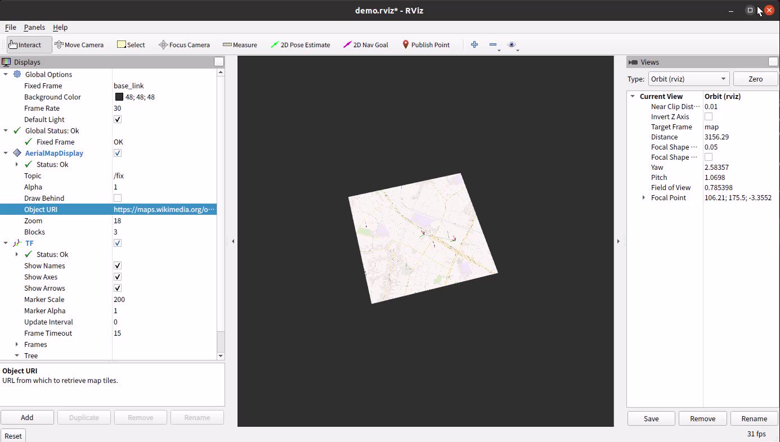Collapse the Global Options section
The image size is (780, 442).
click(5, 74)
